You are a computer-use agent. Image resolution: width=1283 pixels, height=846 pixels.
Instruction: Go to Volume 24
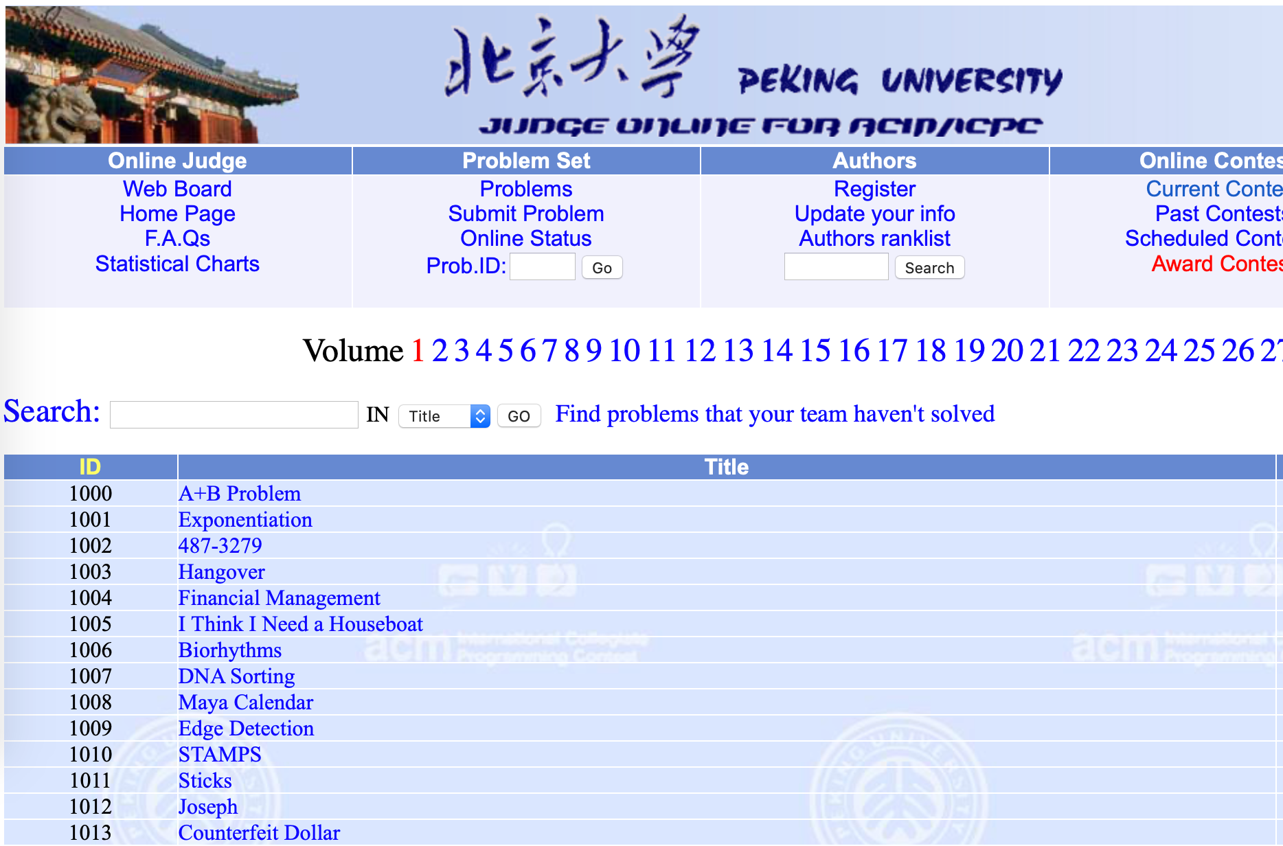pos(1161,351)
